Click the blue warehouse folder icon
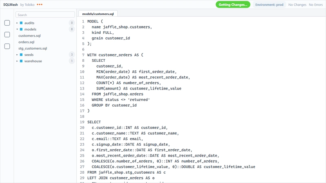Image resolution: width=326 pixels, height=183 pixels. tap(21, 61)
